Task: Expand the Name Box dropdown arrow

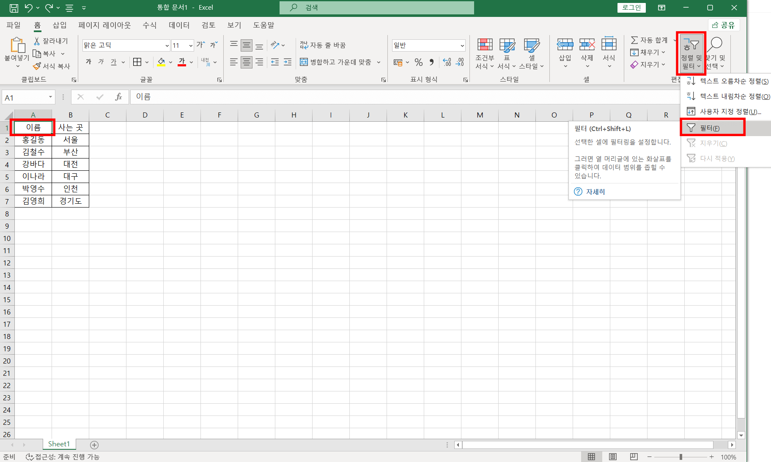Action: tap(50, 97)
